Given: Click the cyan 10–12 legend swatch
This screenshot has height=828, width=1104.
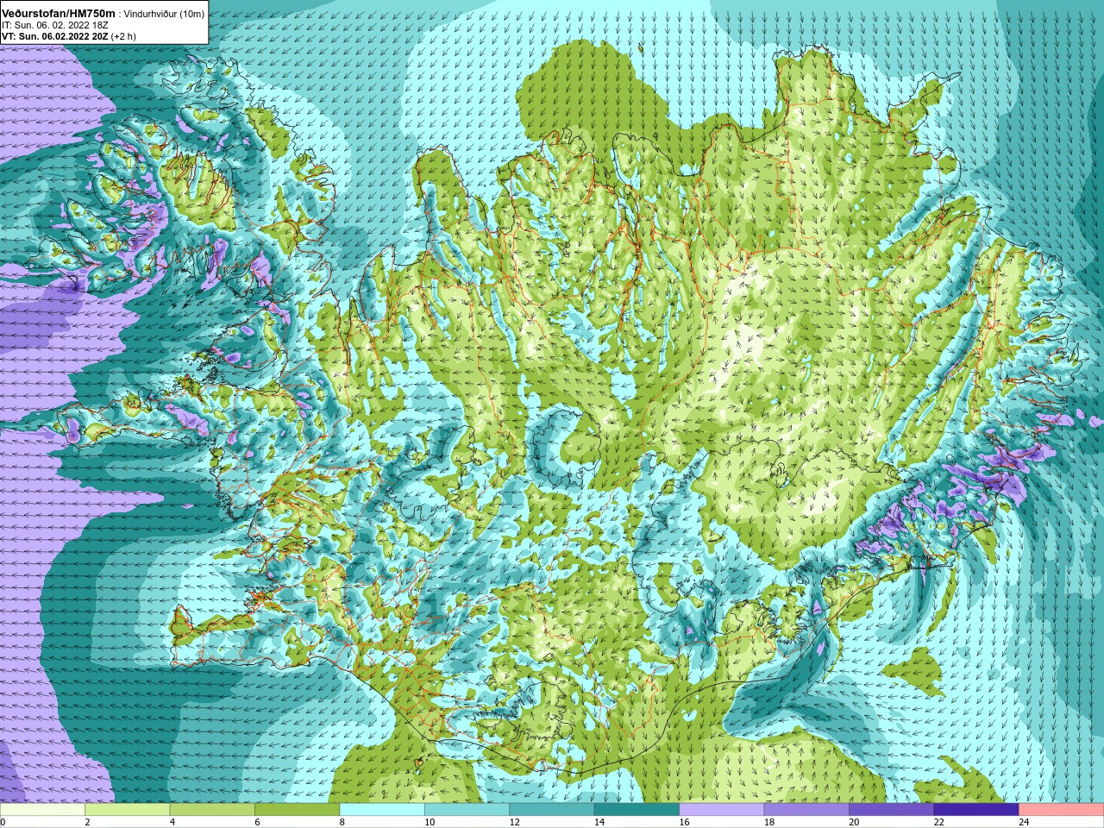Looking at the screenshot, I should click(467, 810).
